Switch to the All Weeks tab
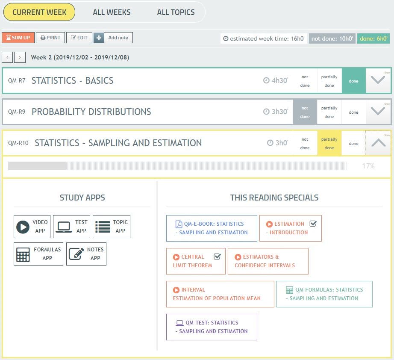Image resolution: width=394 pixels, height=360 pixels. coord(112,12)
